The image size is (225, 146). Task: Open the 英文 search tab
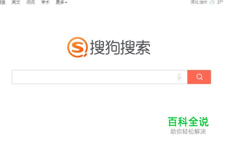pyautogui.click(x=16, y=2)
